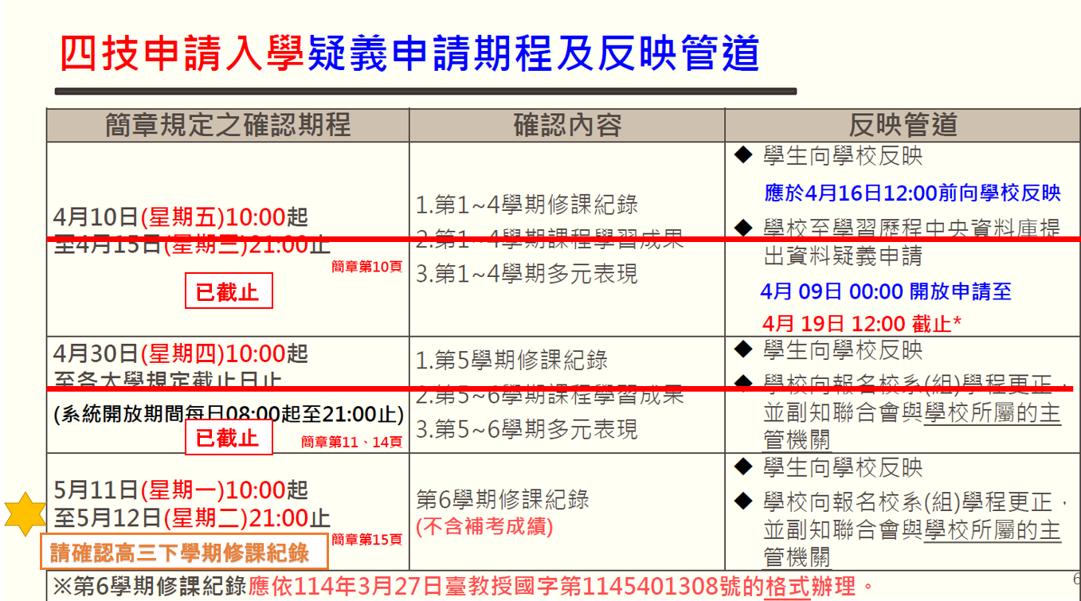This screenshot has height=601, width=1081.
Task: Click the red note 簡章第10頁
Action: (366, 267)
